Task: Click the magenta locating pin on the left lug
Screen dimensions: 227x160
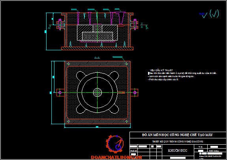Action: coord(60,92)
